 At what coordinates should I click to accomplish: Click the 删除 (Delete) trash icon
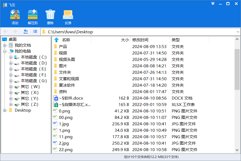tap(50, 14)
